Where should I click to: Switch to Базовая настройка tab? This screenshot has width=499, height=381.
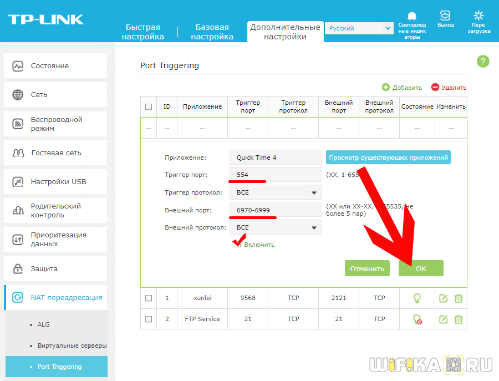point(212,32)
